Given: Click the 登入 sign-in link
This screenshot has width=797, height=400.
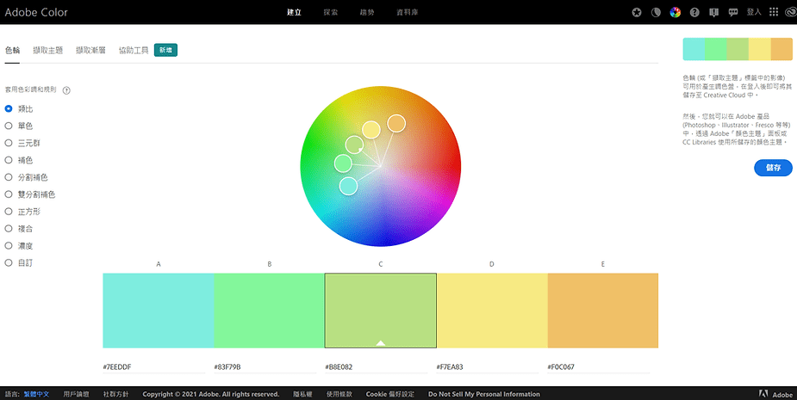Looking at the screenshot, I should pos(754,12).
